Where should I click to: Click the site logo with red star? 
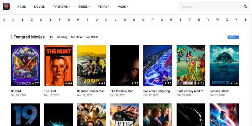click(6, 7)
